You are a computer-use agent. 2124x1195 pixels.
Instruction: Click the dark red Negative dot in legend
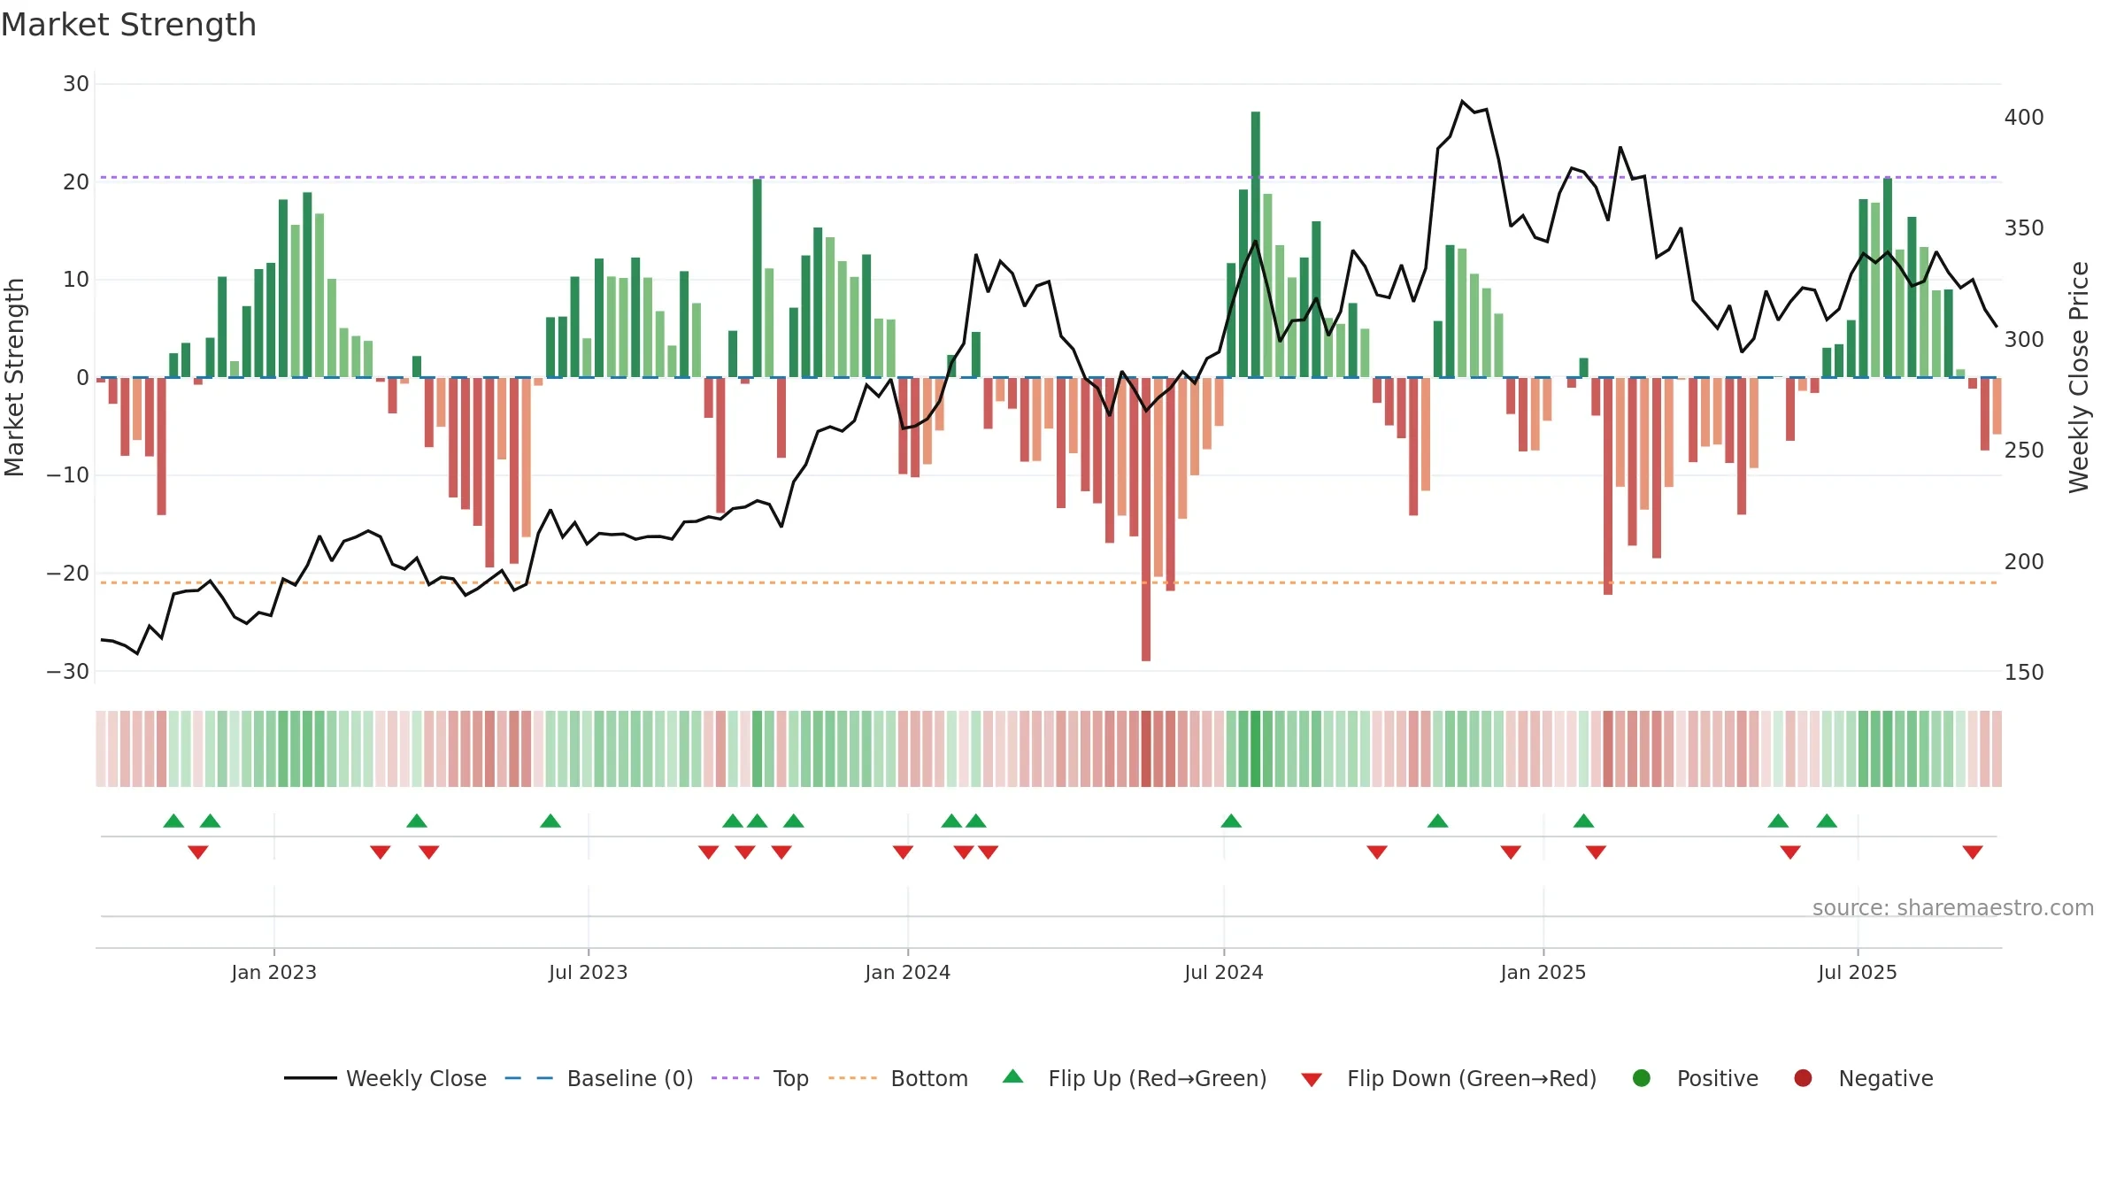[1803, 1078]
